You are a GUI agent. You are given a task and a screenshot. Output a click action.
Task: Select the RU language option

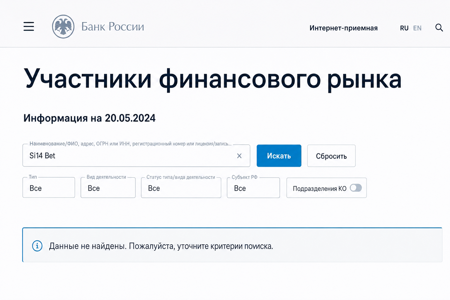tap(404, 28)
